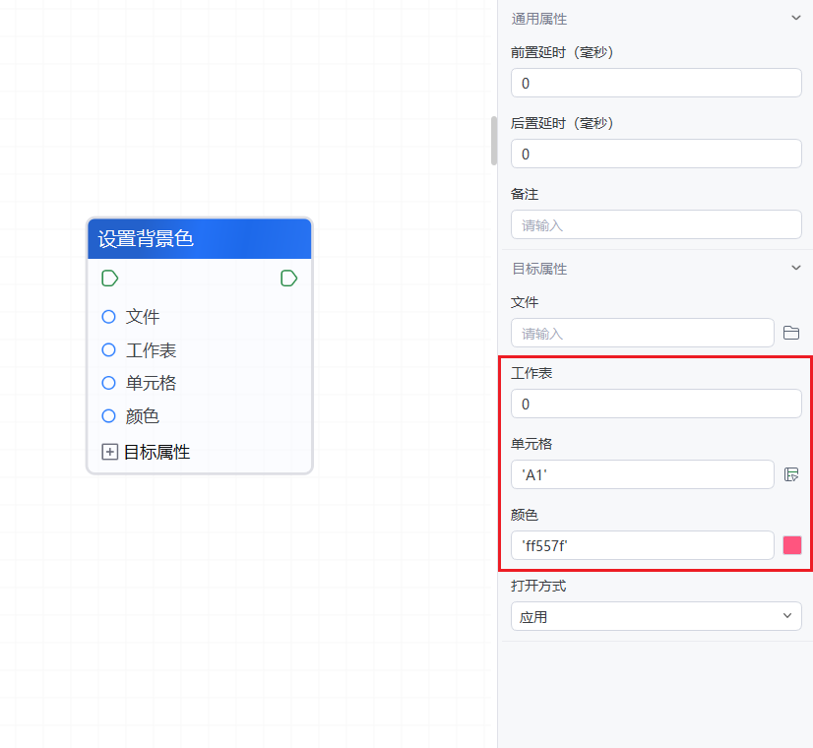This screenshot has height=748, width=813.
Task: Click the 颜色 input with 'ff557f'
Action: [x=642, y=545]
